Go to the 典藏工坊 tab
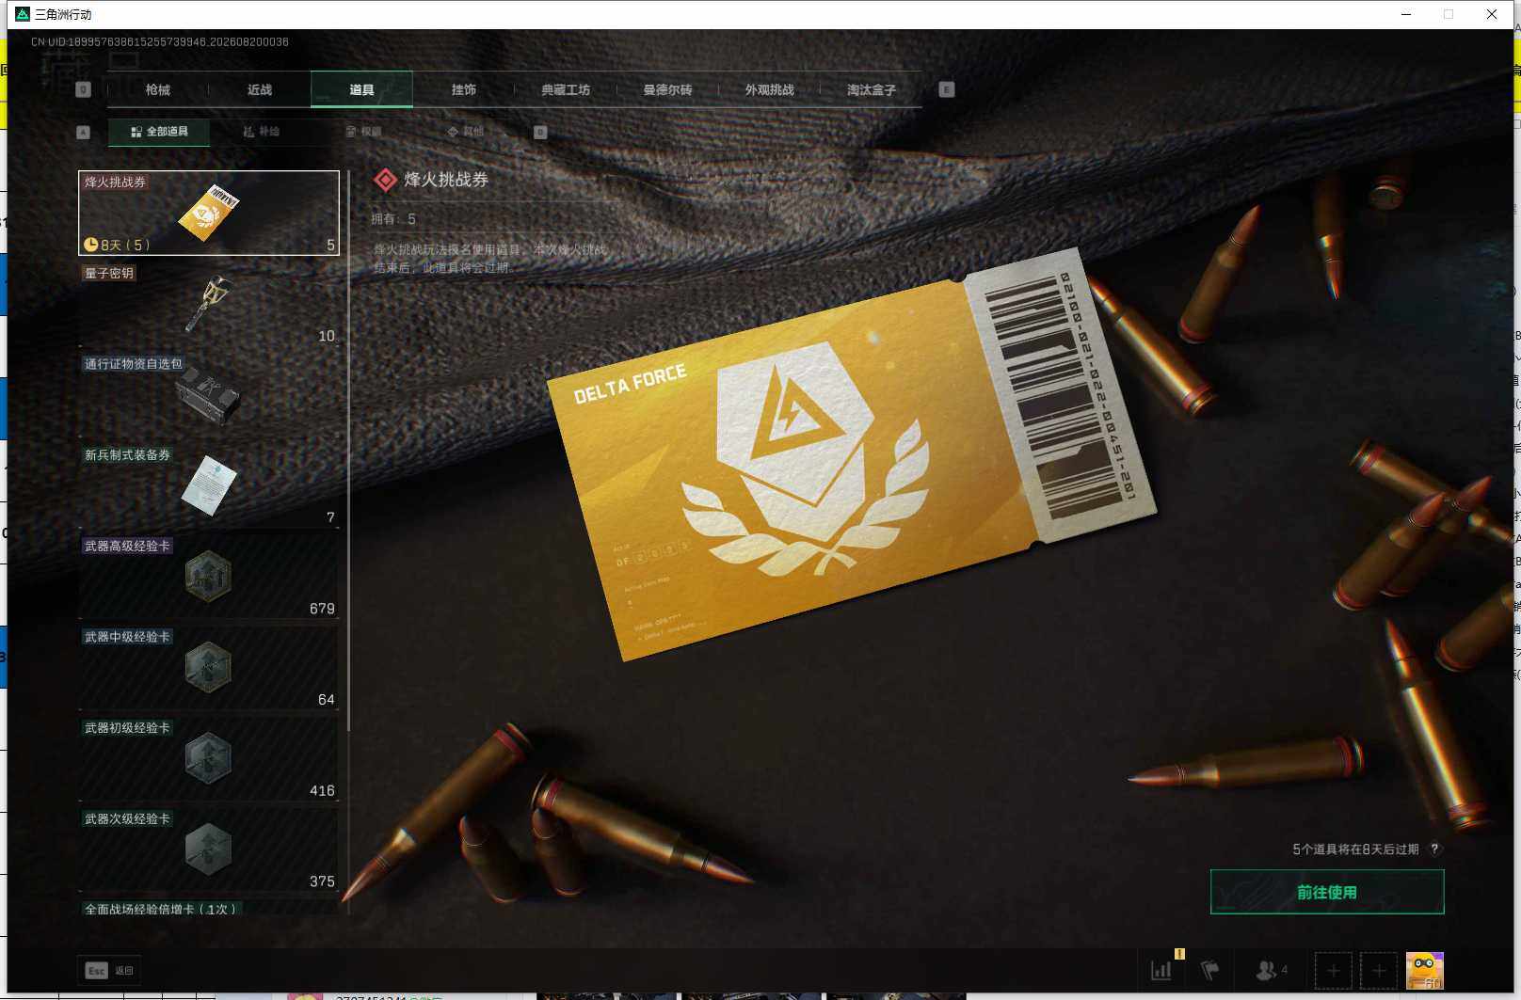Image resolution: width=1521 pixels, height=1000 pixels. [566, 89]
